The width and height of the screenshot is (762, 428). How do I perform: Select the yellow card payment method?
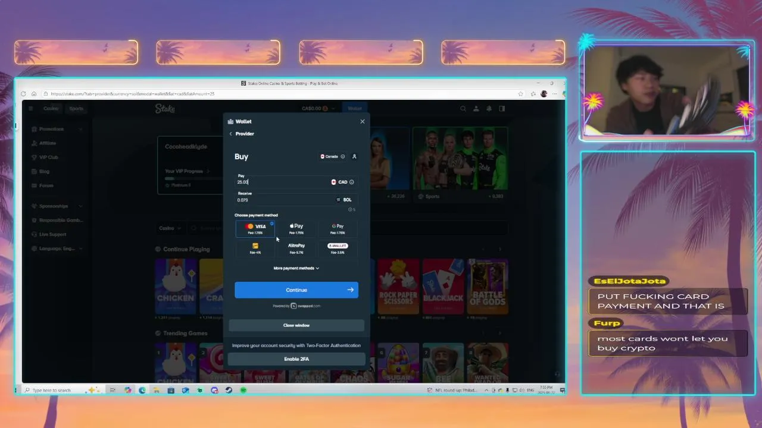pyautogui.click(x=255, y=248)
